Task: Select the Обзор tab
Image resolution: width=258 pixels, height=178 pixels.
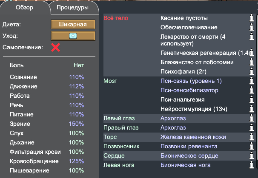Action: pos(25,7)
